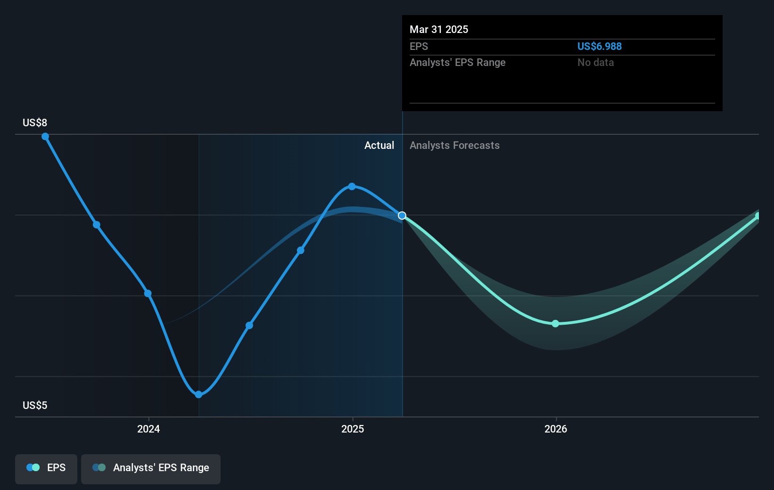Viewport: 774px width, 490px height.
Task: Click the US$6.988 EPS tooltip value
Action: pos(600,46)
